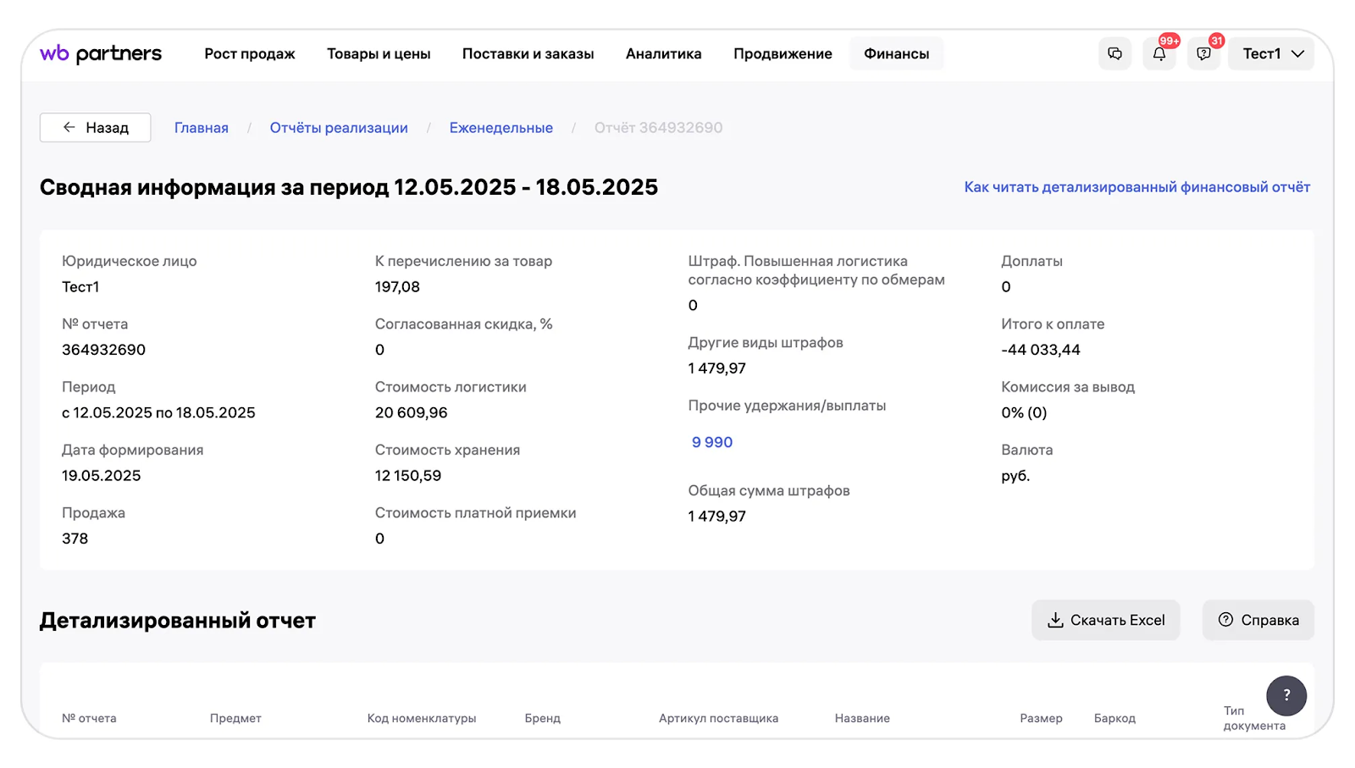Image resolution: width=1355 pixels, height=768 pixels.
Task: Click the Отчёт 364932690 breadcrumb text
Action: point(659,128)
